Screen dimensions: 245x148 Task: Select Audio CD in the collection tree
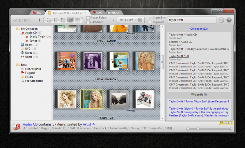point(31,33)
